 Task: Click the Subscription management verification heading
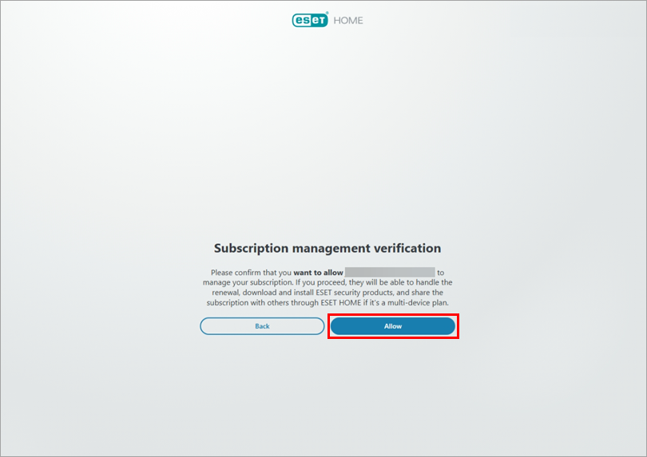(x=327, y=248)
